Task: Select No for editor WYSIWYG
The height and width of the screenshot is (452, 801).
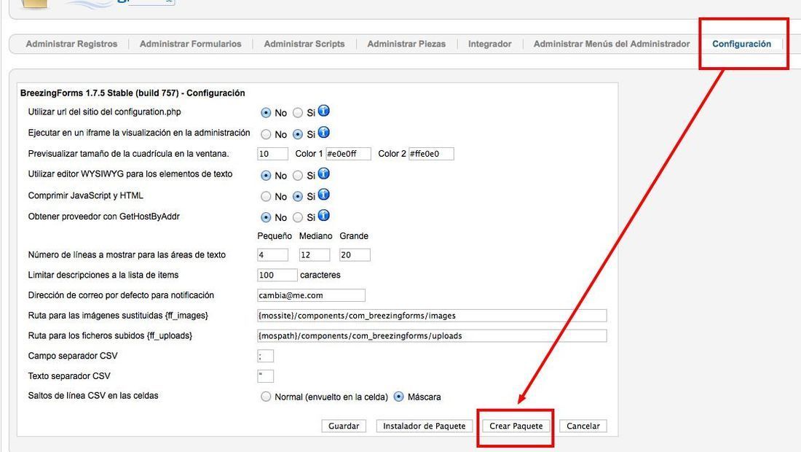Action: point(266,176)
